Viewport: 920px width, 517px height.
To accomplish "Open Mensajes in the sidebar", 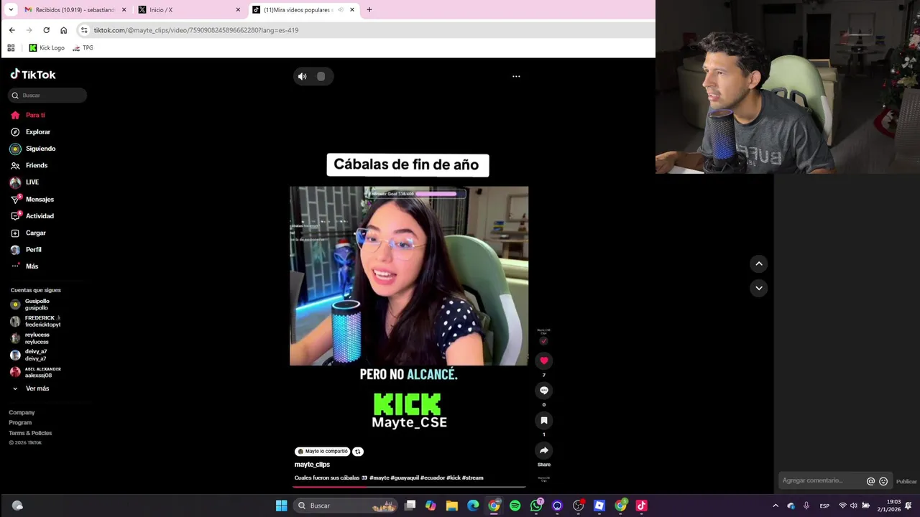I will (x=32, y=200).
